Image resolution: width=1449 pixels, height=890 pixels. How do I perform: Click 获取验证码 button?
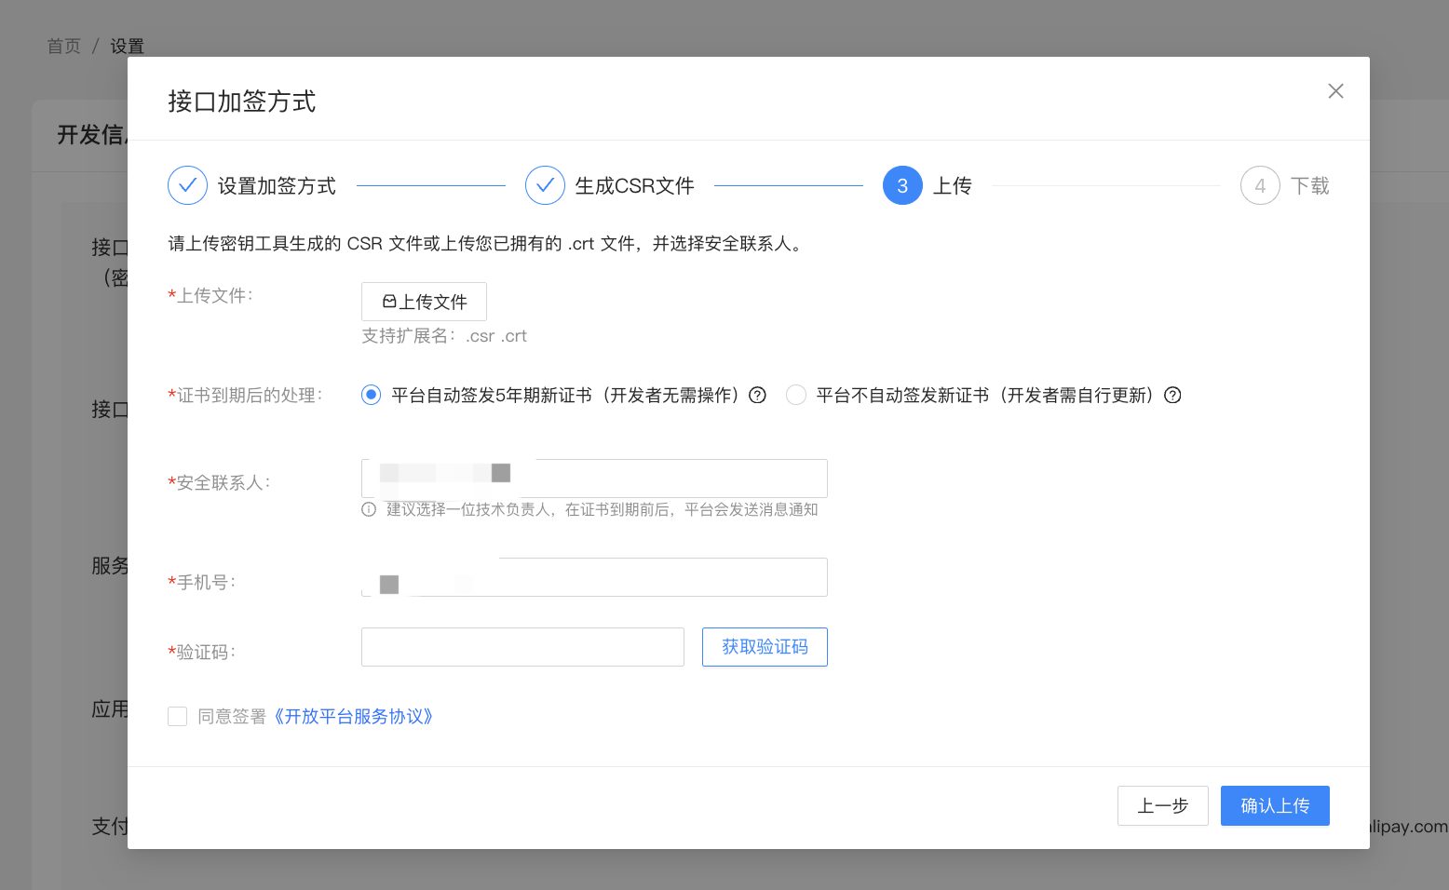pos(765,647)
